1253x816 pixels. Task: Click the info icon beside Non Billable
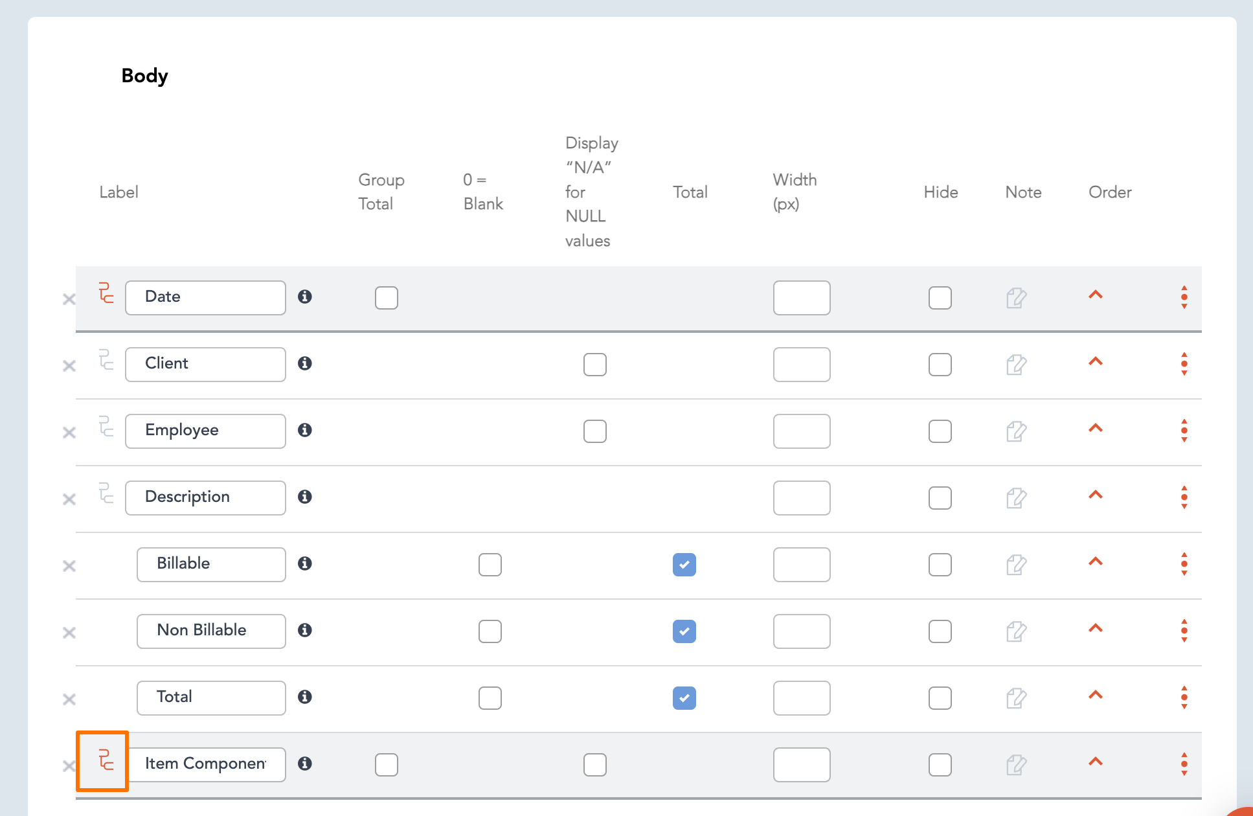coord(305,630)
